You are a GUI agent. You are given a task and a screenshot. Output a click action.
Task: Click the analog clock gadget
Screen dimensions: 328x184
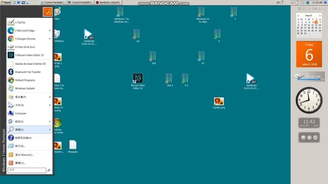coord(309,100)
